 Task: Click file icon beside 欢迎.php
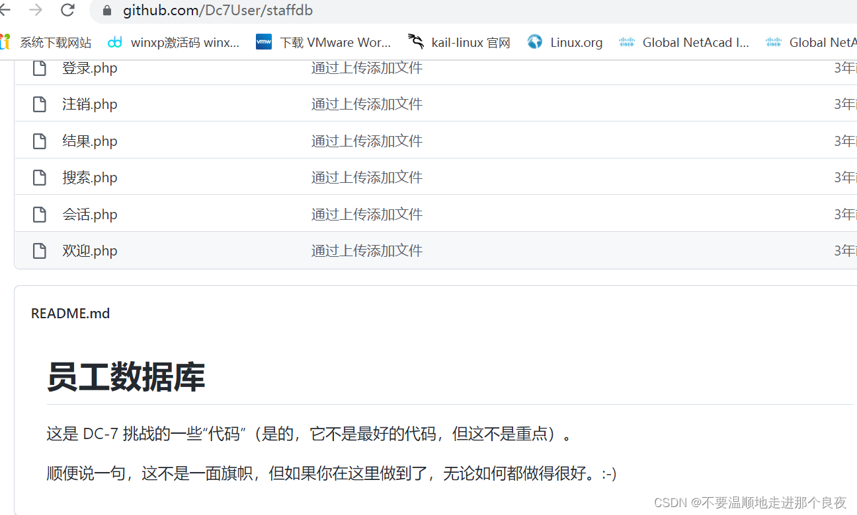pos(40,251)
